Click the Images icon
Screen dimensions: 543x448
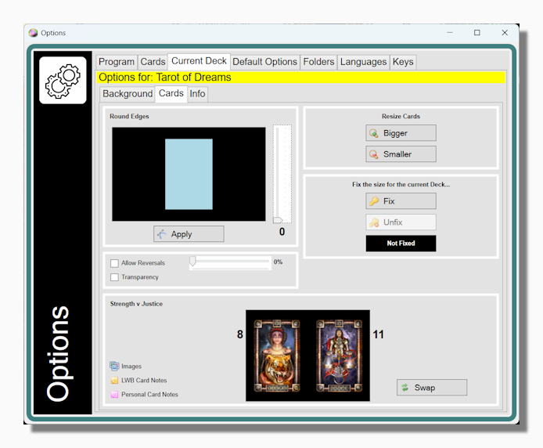tap(114, 366)
